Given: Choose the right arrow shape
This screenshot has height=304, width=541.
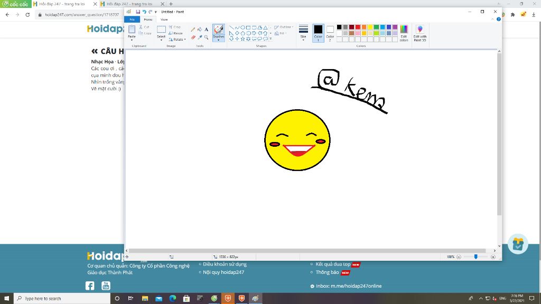Looking at the screenshot, I should 254,33.
